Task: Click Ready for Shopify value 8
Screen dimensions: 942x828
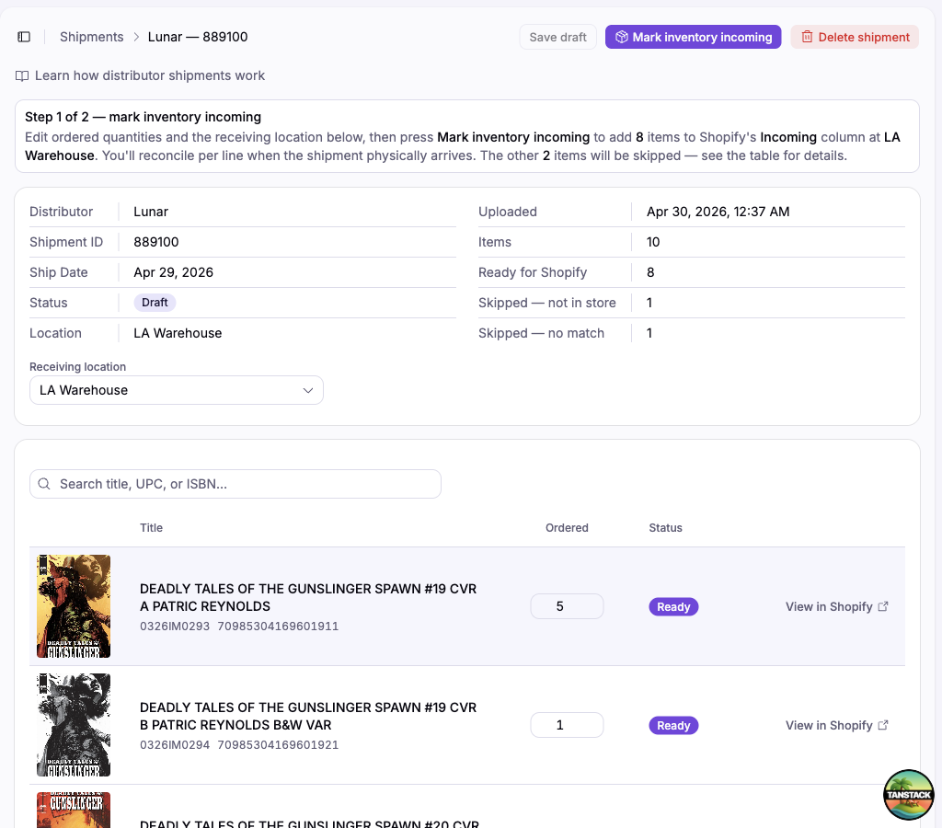Action: [650, 273]
